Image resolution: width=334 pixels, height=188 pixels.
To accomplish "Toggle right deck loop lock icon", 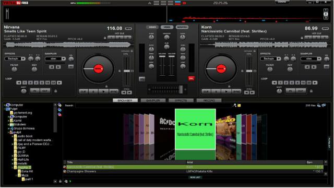I will click(311, 91).
